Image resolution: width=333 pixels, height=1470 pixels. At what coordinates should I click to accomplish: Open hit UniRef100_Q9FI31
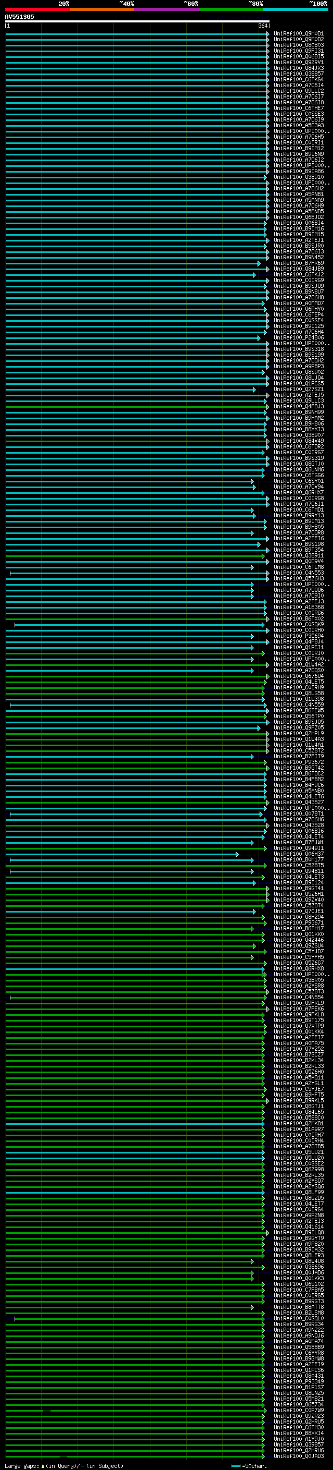tap(299, 51)
